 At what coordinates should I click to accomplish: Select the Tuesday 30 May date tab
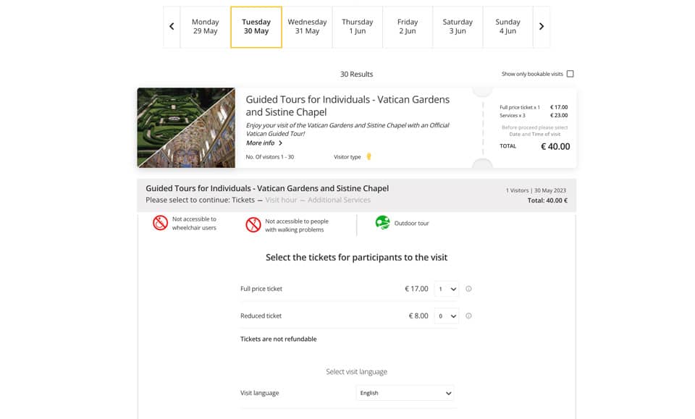tap(256, 27)
